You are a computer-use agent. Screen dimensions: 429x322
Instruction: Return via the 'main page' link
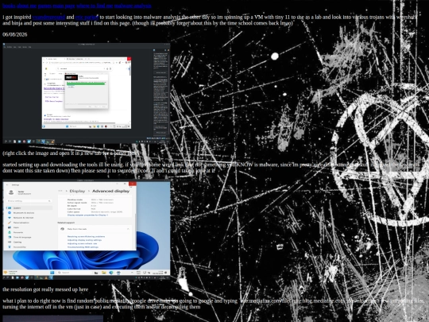64,6
